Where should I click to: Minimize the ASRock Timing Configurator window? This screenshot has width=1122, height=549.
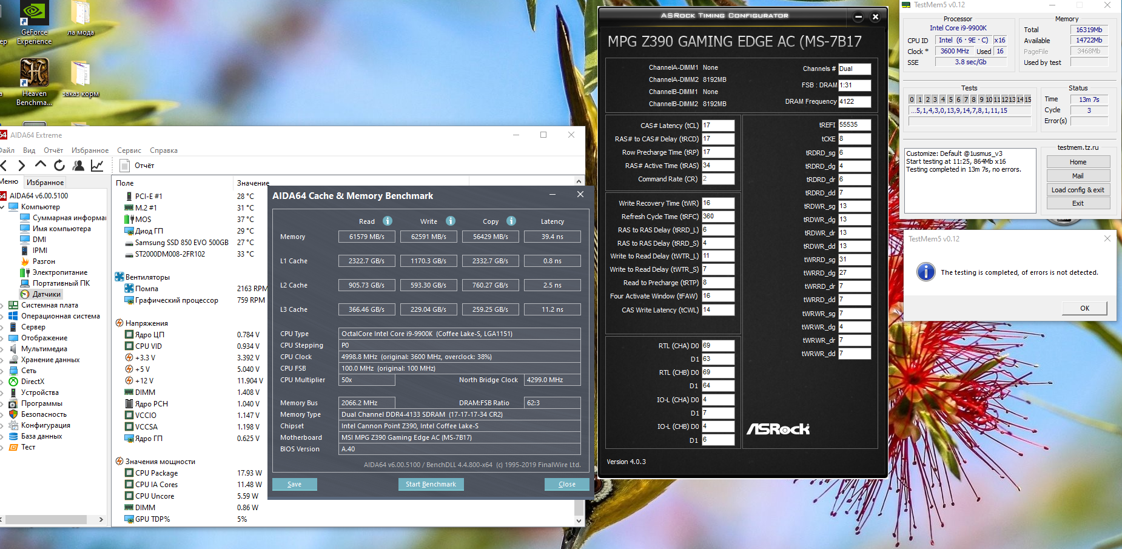[x=858, y=17]
